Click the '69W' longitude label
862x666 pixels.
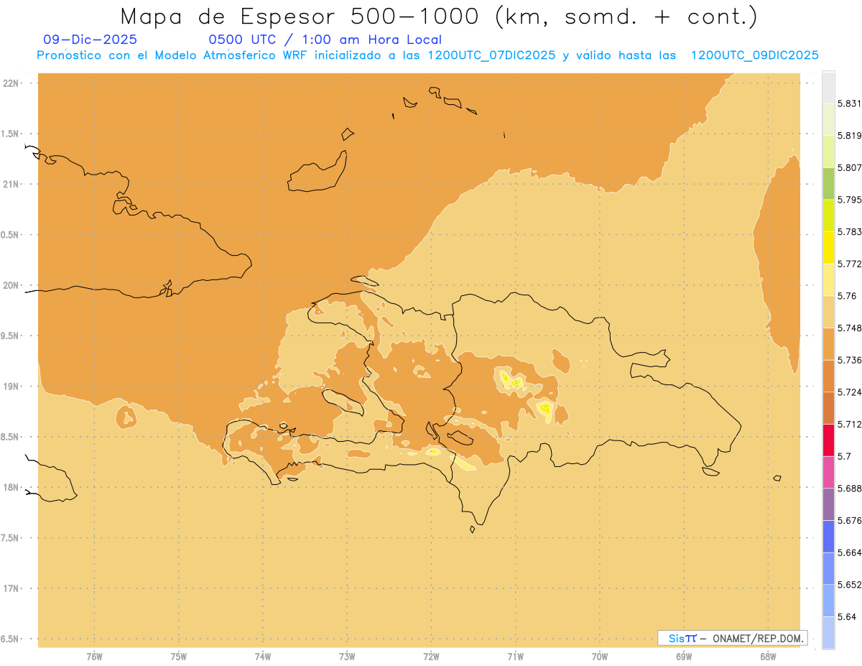(684, 656)
